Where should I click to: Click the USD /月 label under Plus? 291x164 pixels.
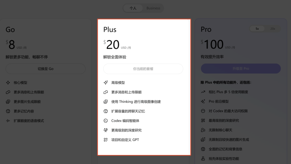coord(126,48)
